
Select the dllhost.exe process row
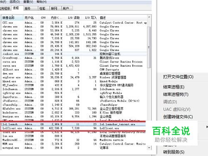click(74, 69)
